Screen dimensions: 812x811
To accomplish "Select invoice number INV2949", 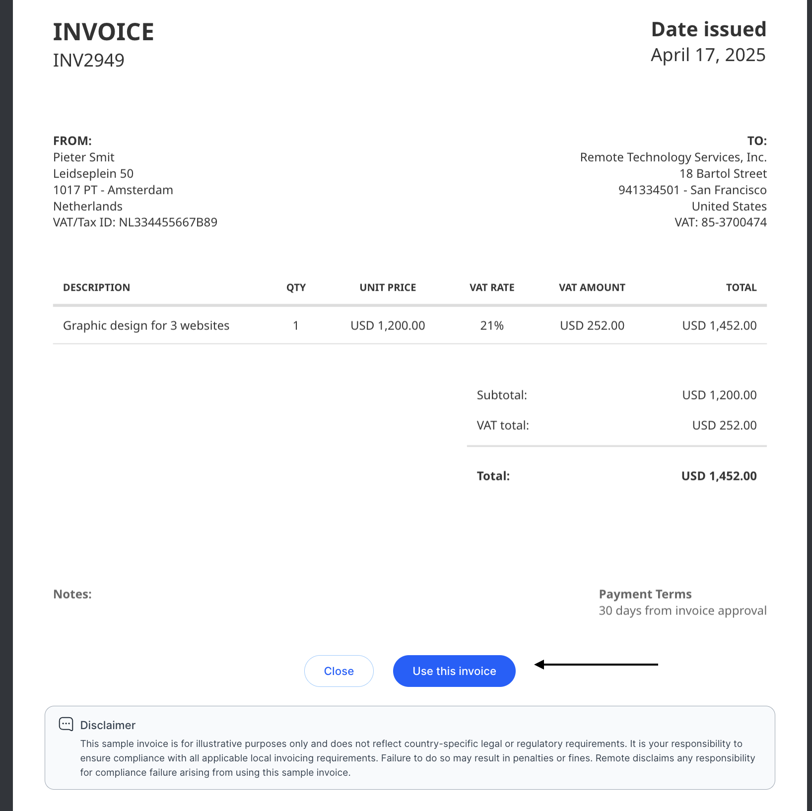I will (89, 60).
